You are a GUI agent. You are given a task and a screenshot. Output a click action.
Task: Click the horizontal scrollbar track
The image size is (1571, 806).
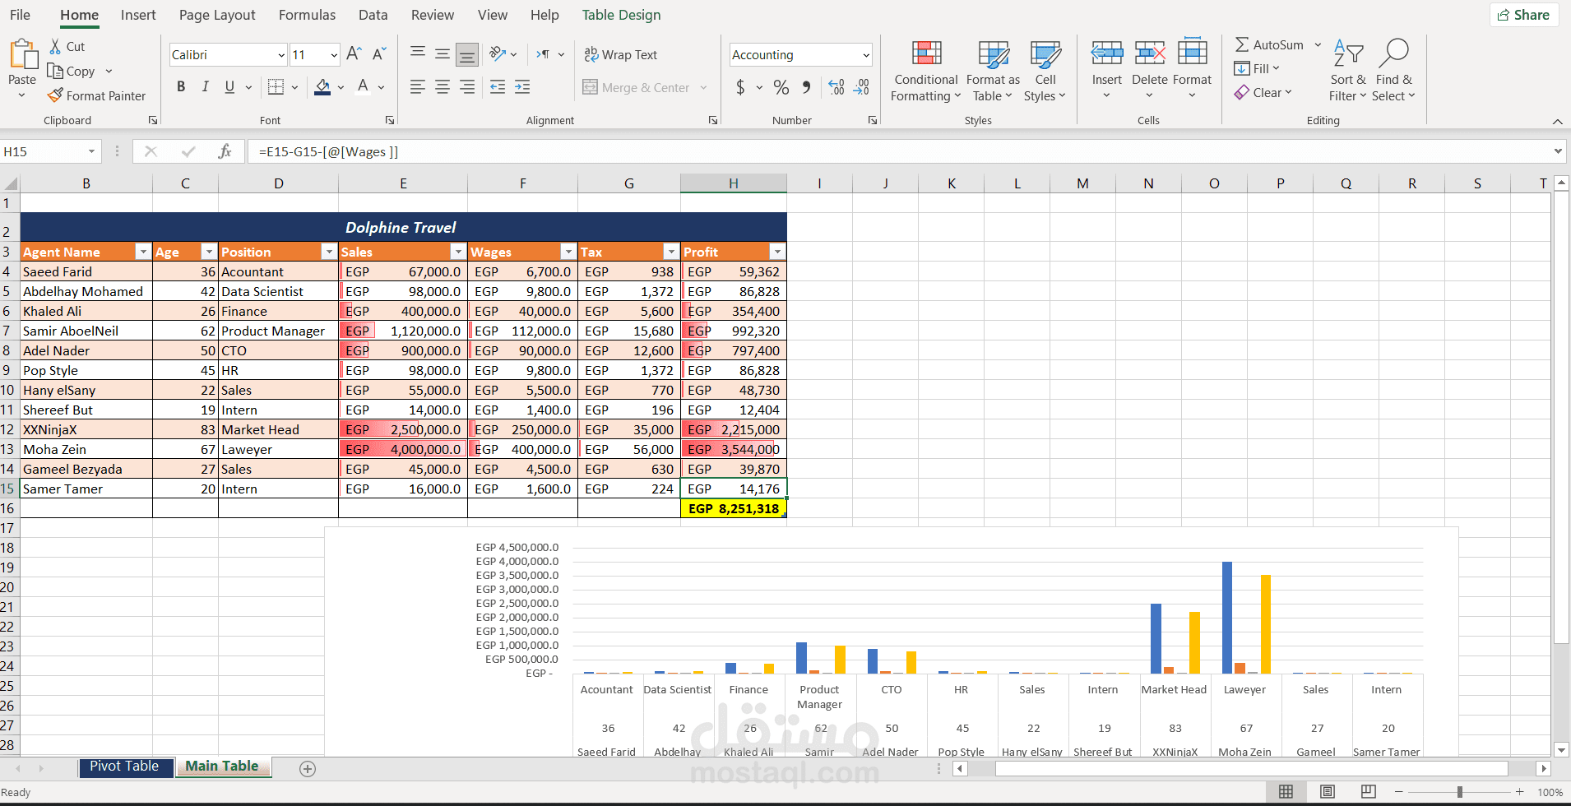tap(1251, 768)
